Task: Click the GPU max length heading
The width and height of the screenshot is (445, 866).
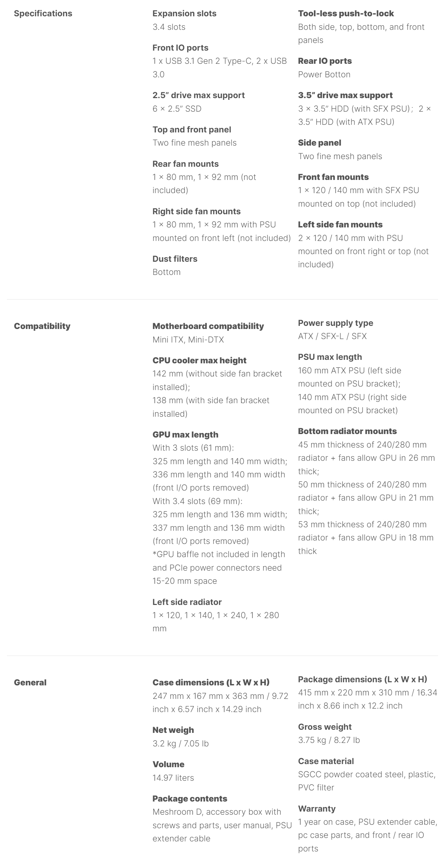Action: (x=185, y=434)
